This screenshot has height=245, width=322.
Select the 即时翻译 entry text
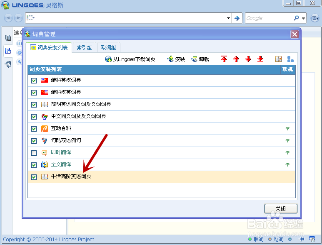click(x=61, y=152)
